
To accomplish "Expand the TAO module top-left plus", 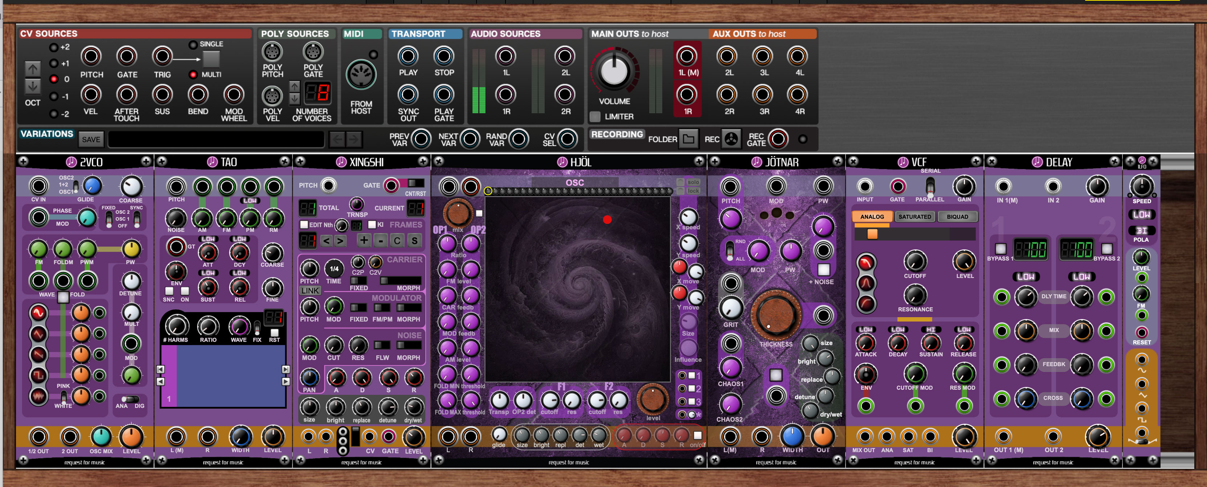I will (161, 161).
